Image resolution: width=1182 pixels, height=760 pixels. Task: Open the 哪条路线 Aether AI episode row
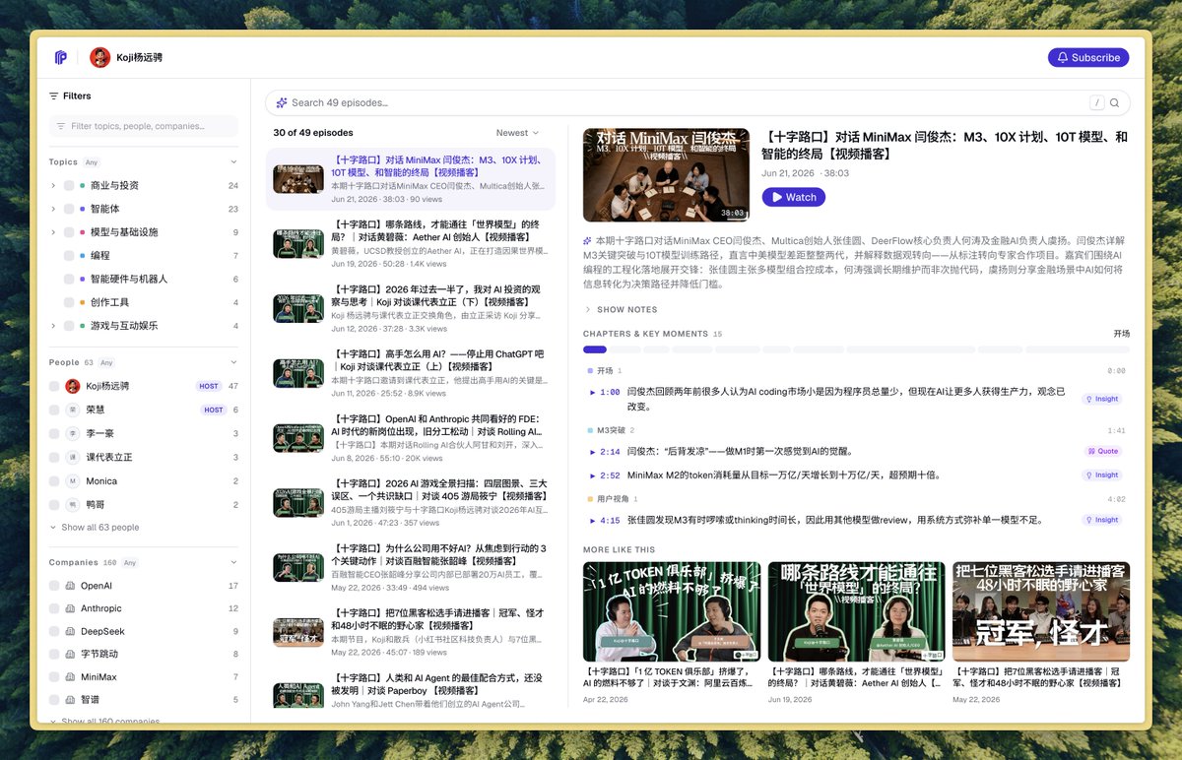411,244
